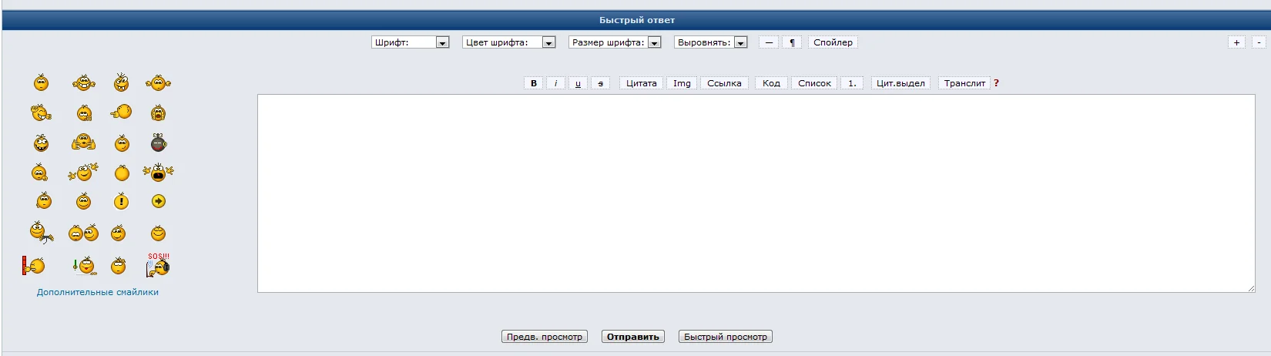
Task: Insert the arrow-right round smiley
Action: coord(158,201)
